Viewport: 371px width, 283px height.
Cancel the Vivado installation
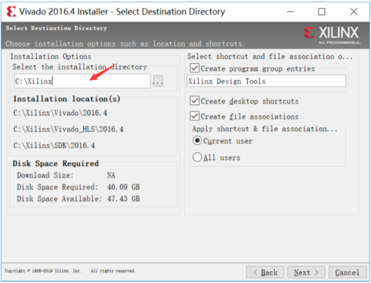[348, 272]
